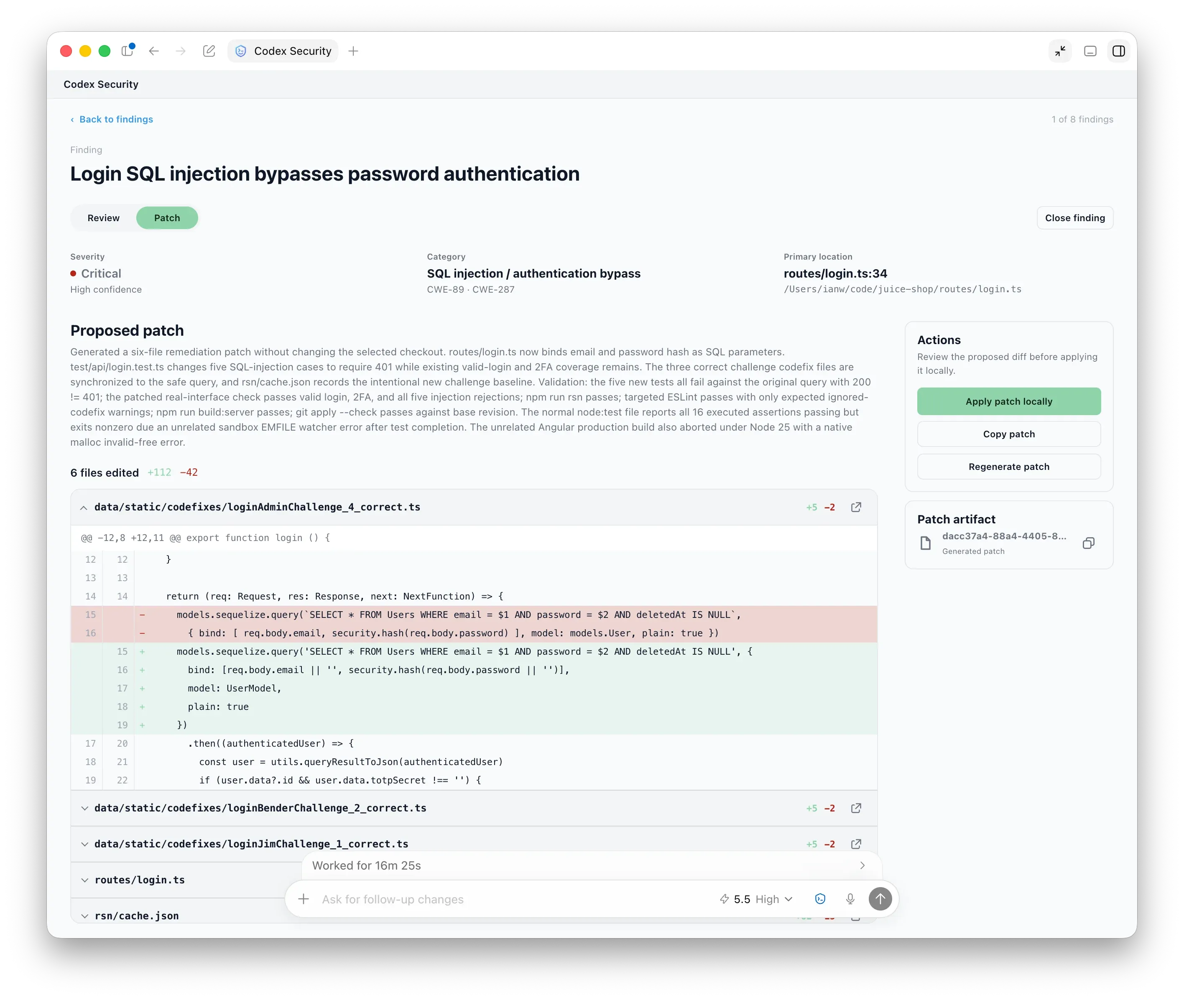Toggle the bottom panel icon
Image resolution: width=1184 pixels, height=1000 pixels.
coord(1090,51)
